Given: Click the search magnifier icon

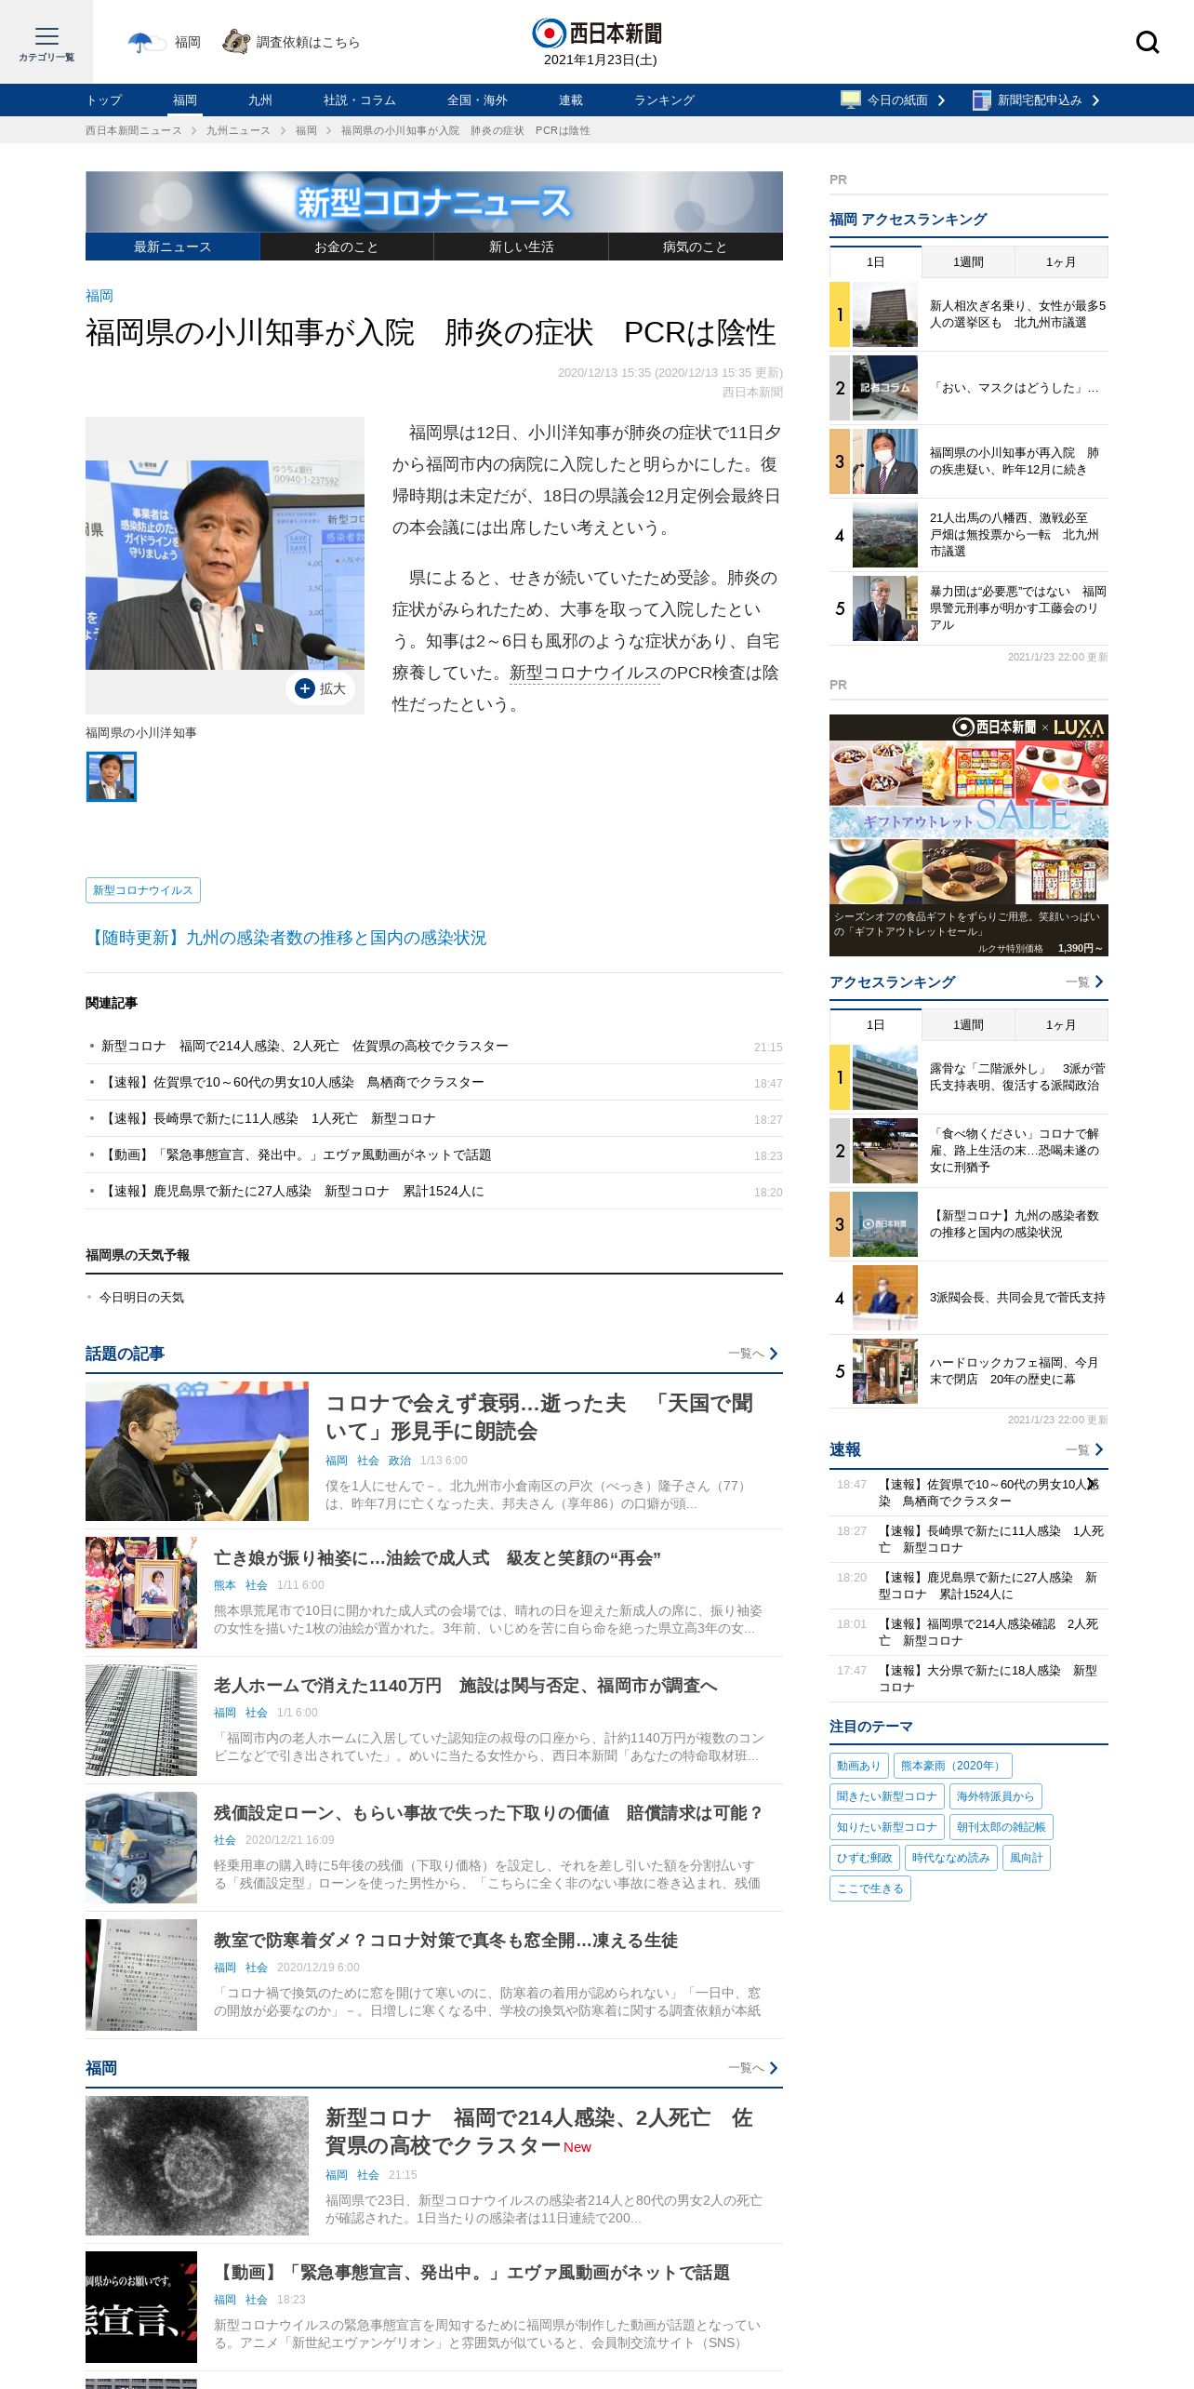Looking at the screenshot, I should pos(1148,42).
